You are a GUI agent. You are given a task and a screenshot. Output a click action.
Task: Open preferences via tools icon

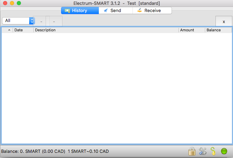pyautogui.click(x=203, y=151)
